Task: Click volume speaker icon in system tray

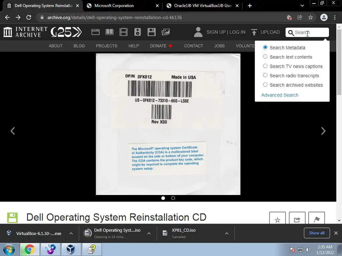Action: click(308, 250)
